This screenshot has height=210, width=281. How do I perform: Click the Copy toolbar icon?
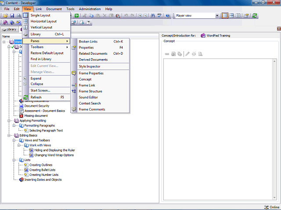91,16
